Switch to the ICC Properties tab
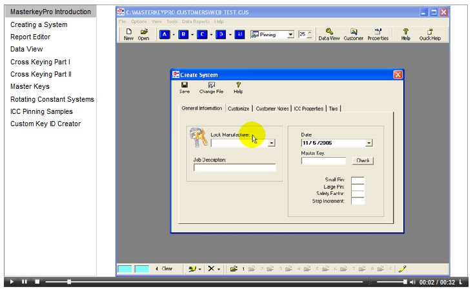The height and width of the screenshot is (289, 473). tap(308, 109)
